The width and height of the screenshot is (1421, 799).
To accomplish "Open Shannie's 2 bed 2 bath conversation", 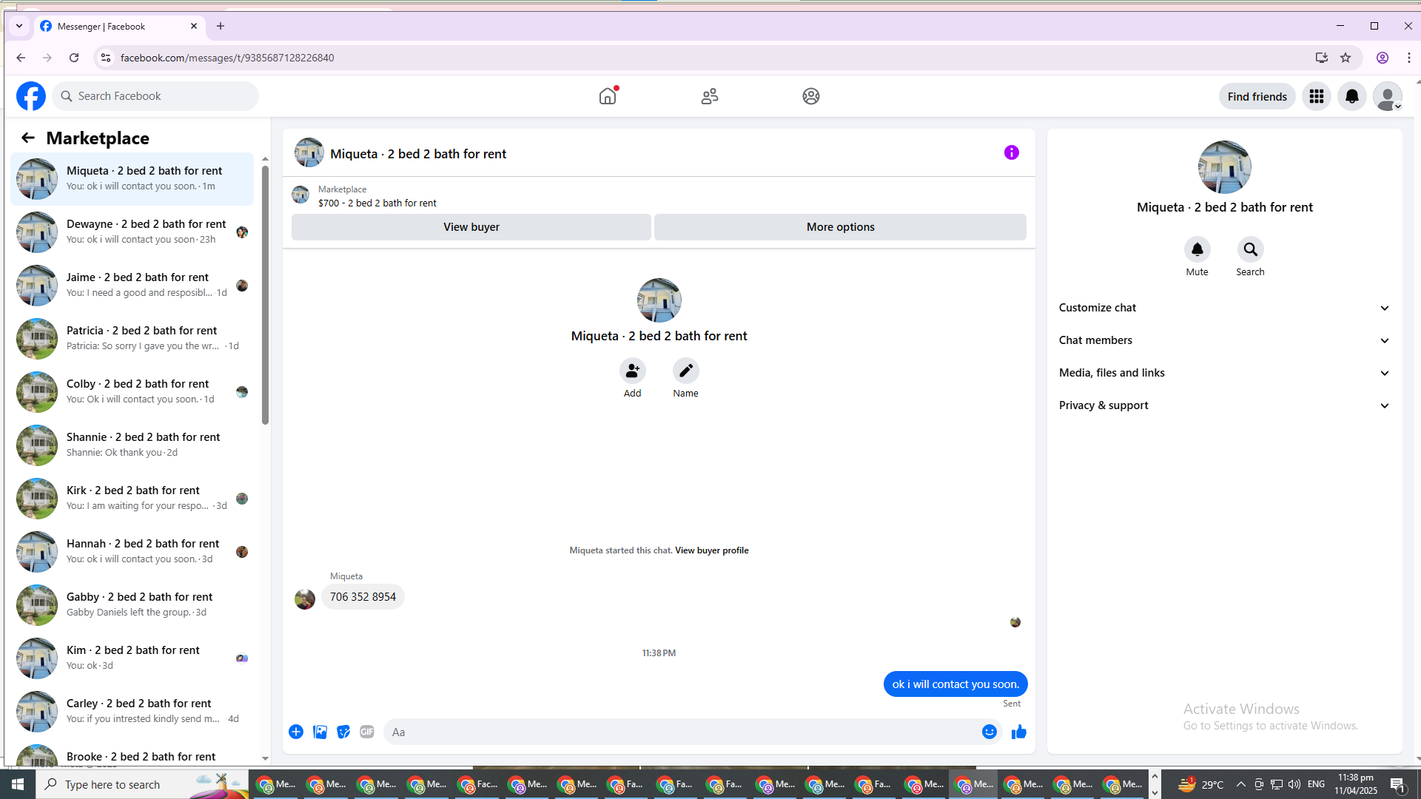I will [x=132, y=445].
